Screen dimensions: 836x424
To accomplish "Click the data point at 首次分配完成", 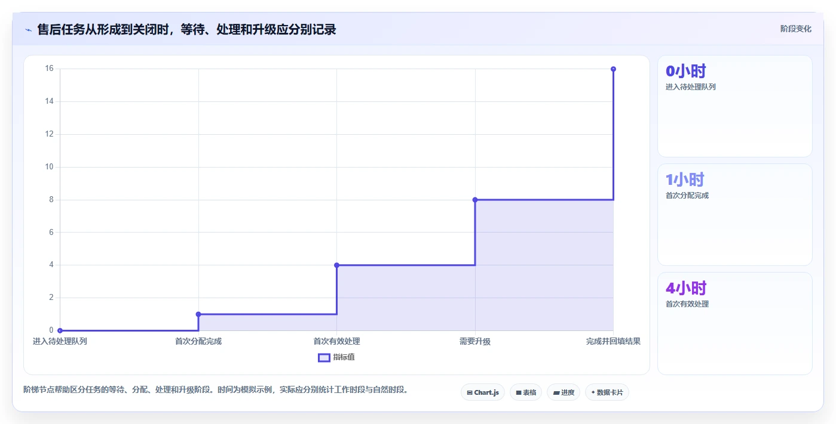I will (x=198, y=314).
